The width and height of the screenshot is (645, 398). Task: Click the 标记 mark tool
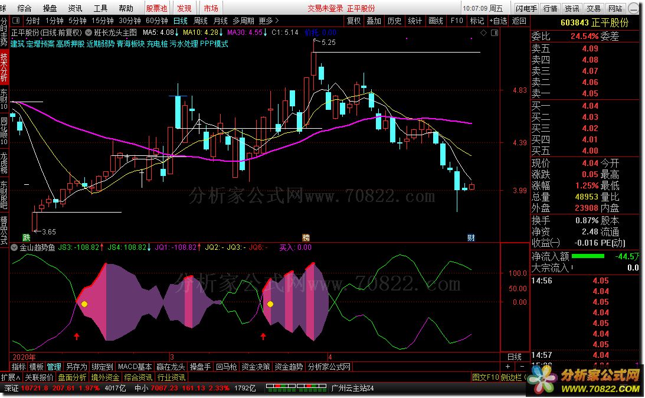pyautogui.click(x=477, y=21)
